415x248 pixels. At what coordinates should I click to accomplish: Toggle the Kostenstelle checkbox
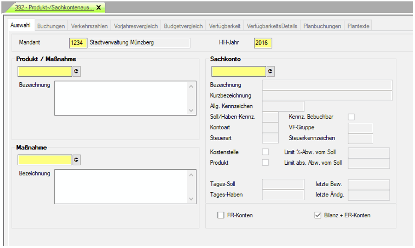pyautogui.click(x=265, y=152)
